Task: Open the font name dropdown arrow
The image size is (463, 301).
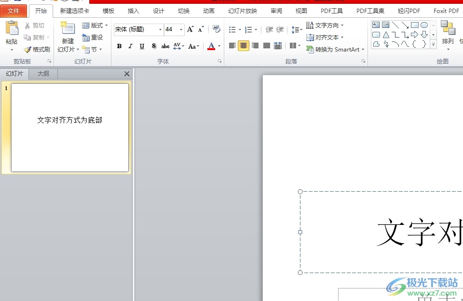Action: pyautogui.click(x=160, y=29)
